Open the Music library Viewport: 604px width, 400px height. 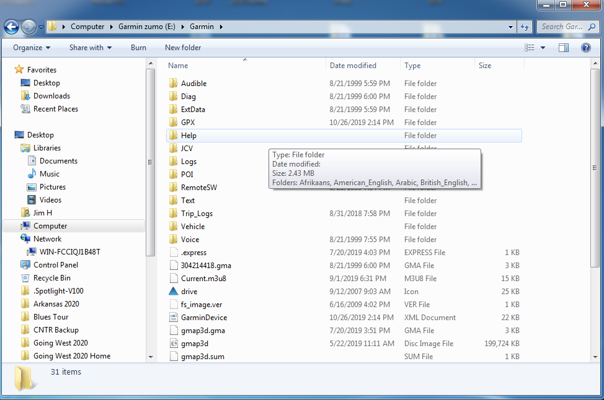tap(50, 174)
